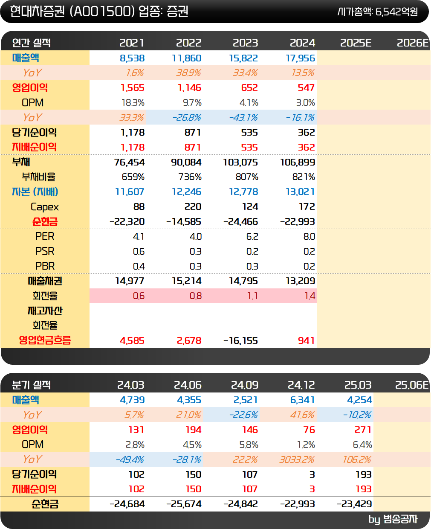This screenshot has width=431, height=529.
Task: Click the 부채 value 106,899
Action: [x=298, y=162]
